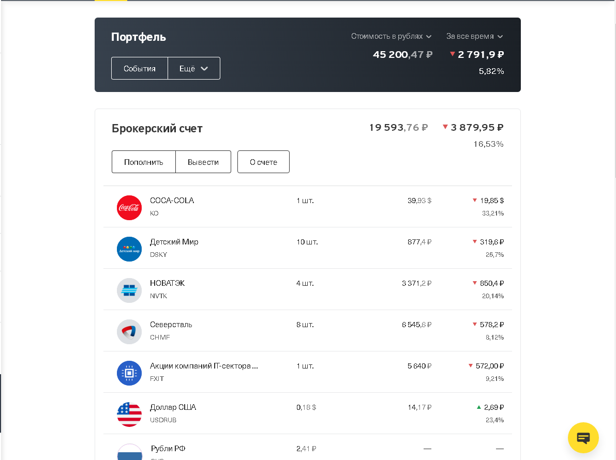Open the Детский Мир position link
Viewport: 616px width, 460px height.
coord(174,242)
